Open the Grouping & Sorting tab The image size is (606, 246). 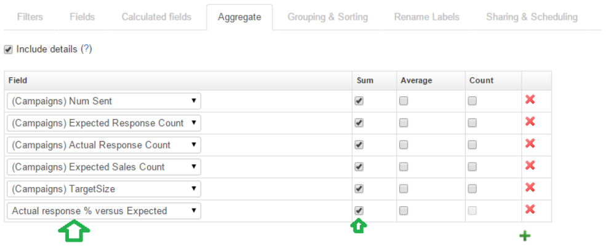point(327,17)
